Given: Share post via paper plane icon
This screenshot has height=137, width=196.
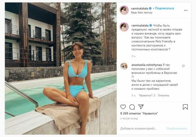Looking at the screenshot, I should click(x=141, y=107).
